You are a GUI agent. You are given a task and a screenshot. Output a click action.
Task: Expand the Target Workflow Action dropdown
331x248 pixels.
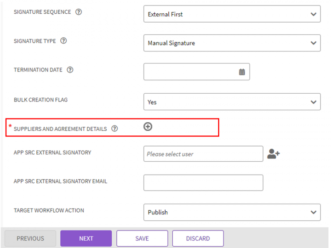point(232,212)
